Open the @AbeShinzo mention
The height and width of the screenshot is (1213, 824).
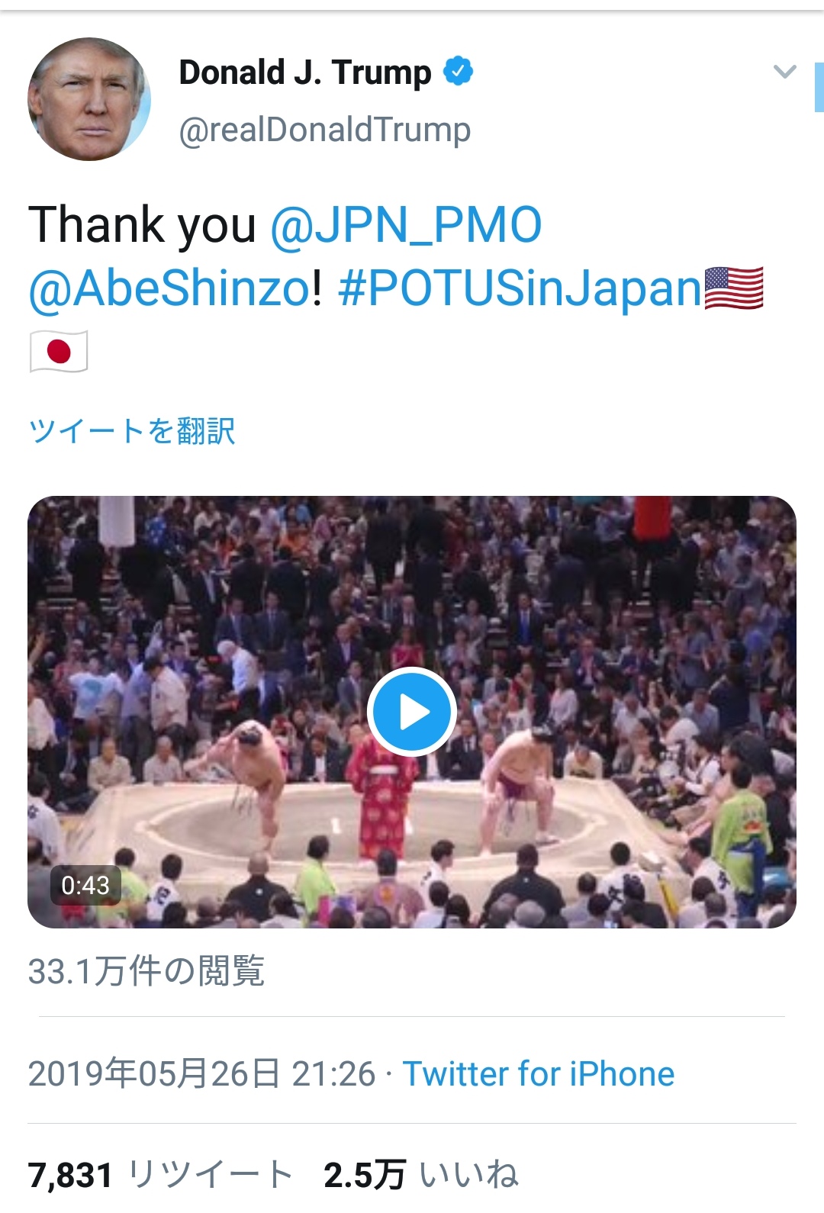click(x=170, y=288)
